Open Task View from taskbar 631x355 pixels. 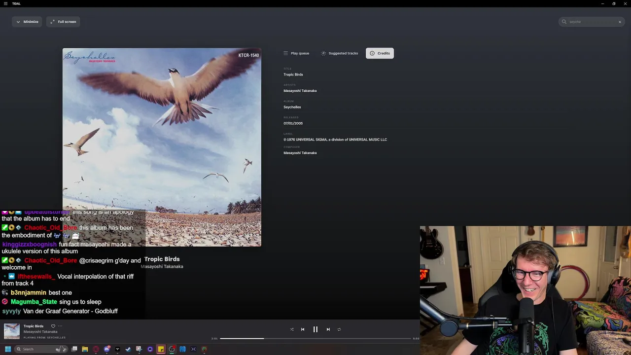(74, 349)
